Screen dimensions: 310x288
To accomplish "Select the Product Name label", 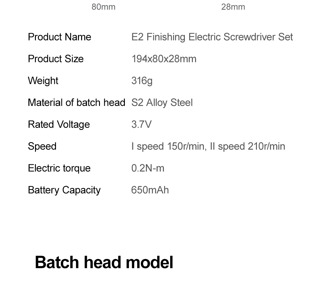I will (x=59, y=37).
